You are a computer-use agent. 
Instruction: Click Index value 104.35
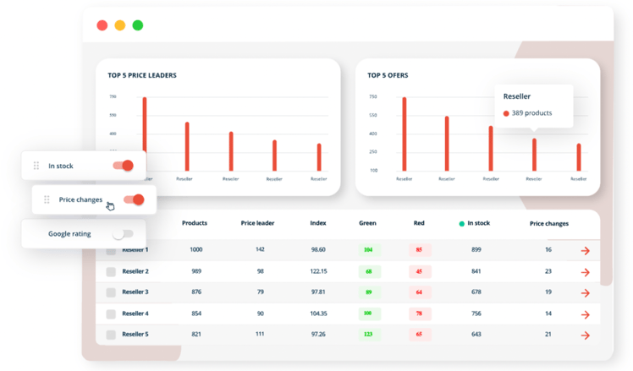(318, 314)
